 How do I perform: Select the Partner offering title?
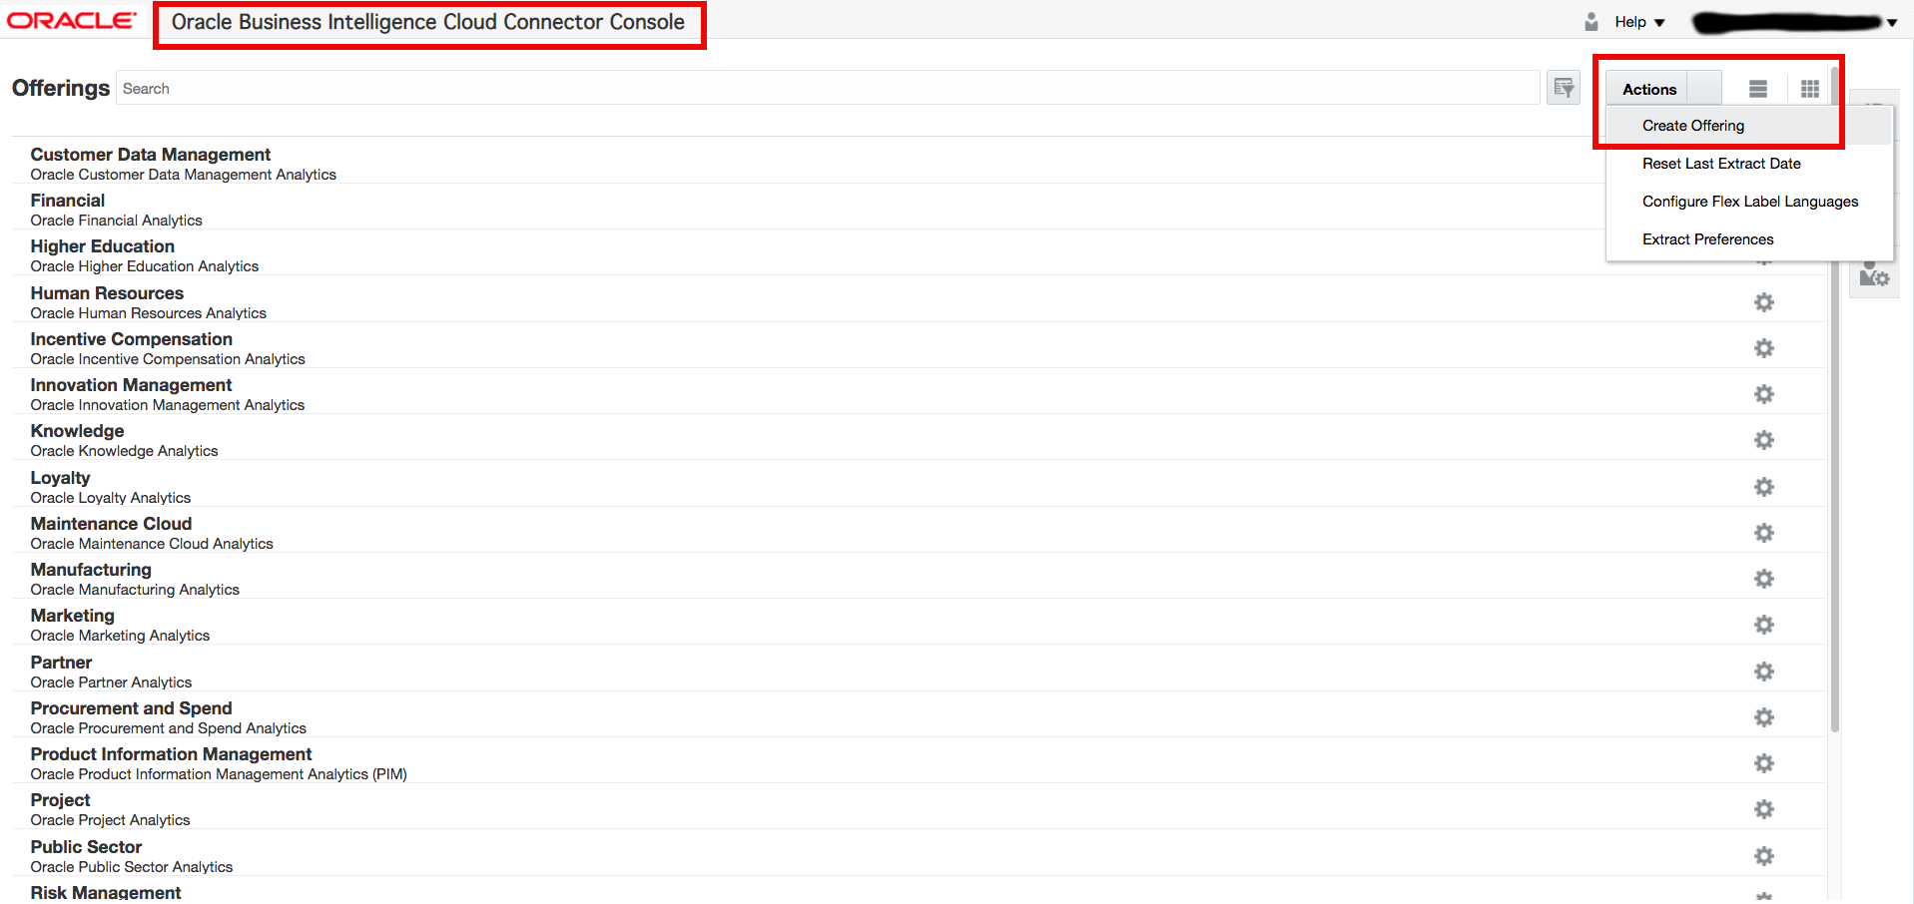click(61, 663)
